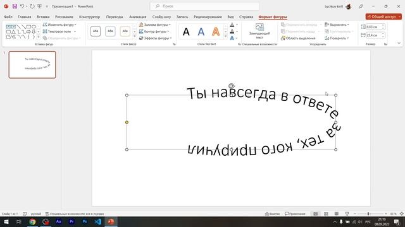
Task: Start slideshow from quick access toolbar icon
Action: click(39, 6)
